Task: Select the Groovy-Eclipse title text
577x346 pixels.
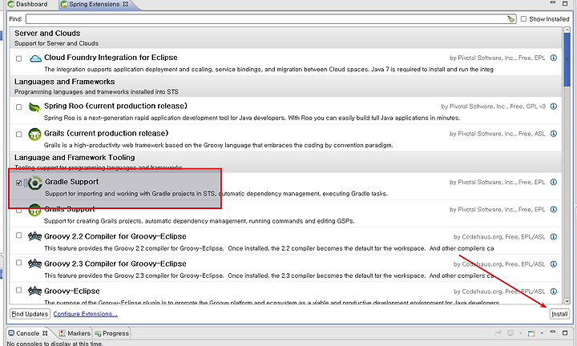Action: [x=72, y=291]
